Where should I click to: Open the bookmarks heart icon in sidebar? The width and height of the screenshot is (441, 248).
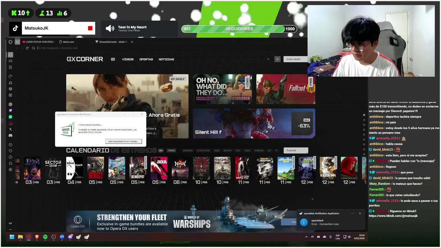coord(11,151)
